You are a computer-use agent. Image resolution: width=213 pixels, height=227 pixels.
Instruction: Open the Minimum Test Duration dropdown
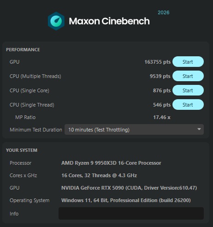click(x=134, y=130)
